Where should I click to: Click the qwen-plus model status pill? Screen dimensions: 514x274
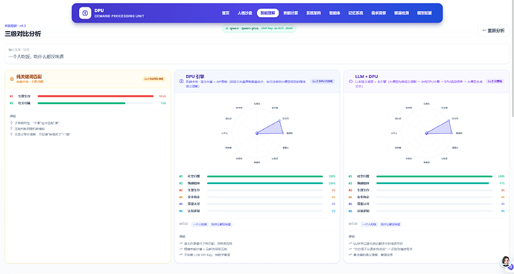(x=259, y=28)
